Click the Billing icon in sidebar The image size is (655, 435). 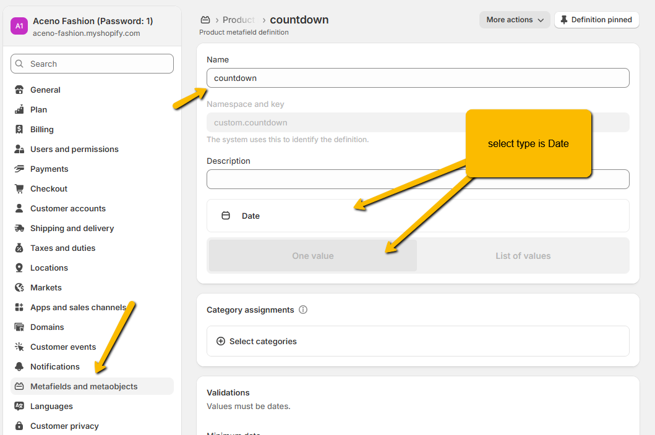point(19,129)
